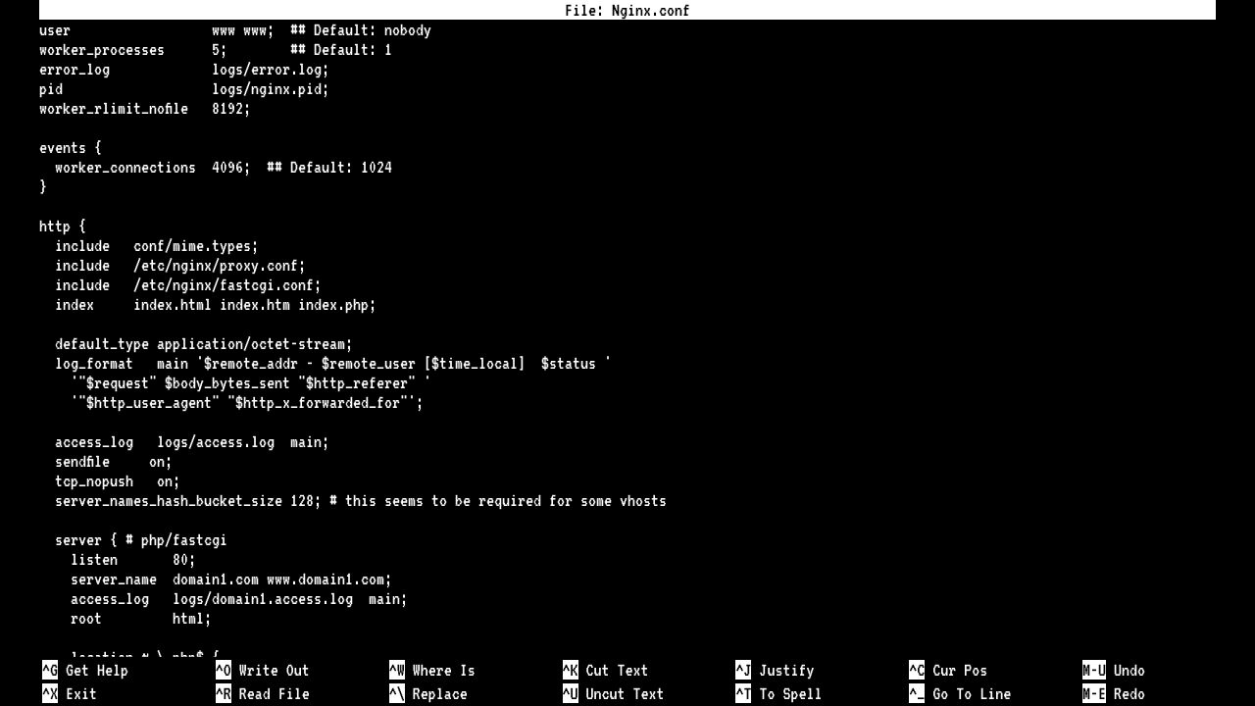Click the M-U Undo shortcut
This screenshot has width=1255, height=706.
(1114, 671)
